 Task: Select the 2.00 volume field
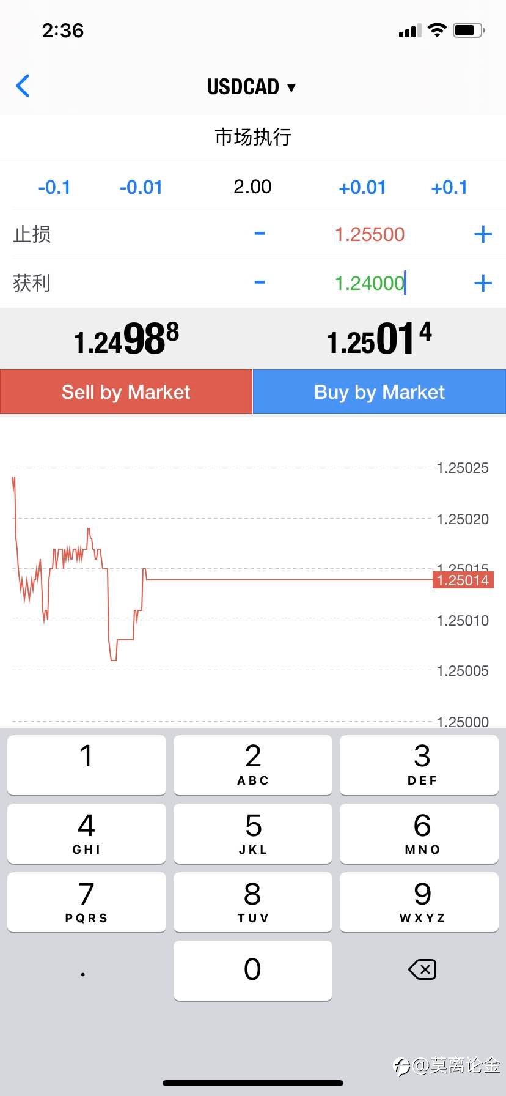(x=252, y=187)
